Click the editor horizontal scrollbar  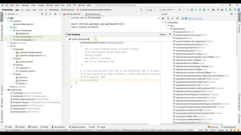(x=110, y=124)
